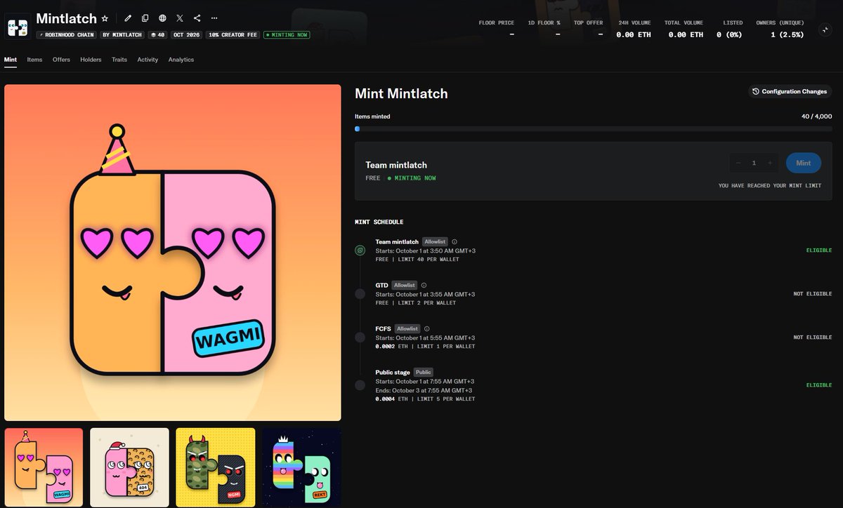Open the Holders tab
The height and width of the screenshot is (508, 843).
[x=91, y=60]
